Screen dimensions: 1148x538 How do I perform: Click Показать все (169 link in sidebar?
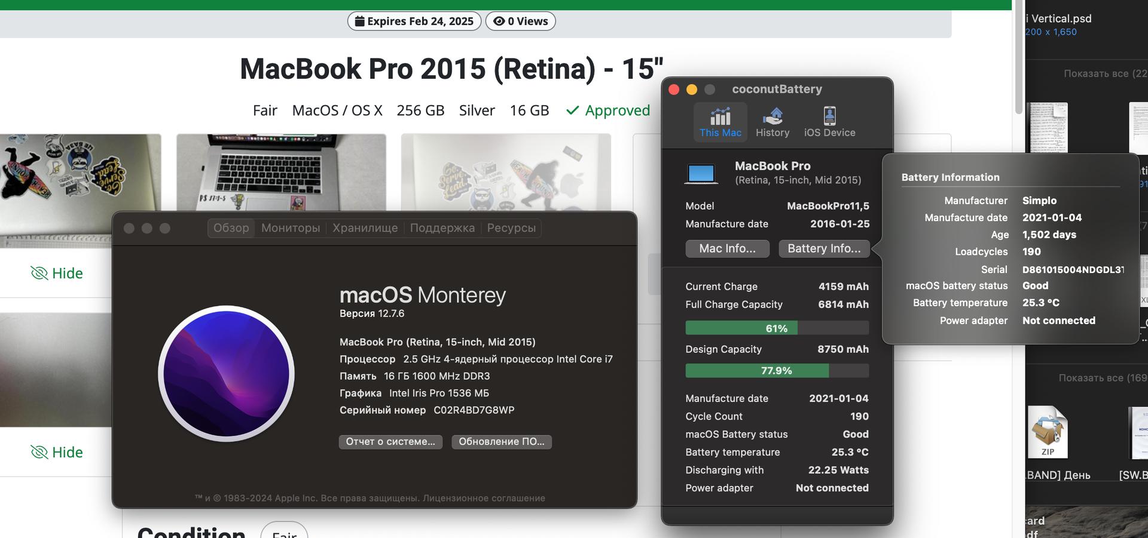pyautogui.click(x=1103, y=378)
